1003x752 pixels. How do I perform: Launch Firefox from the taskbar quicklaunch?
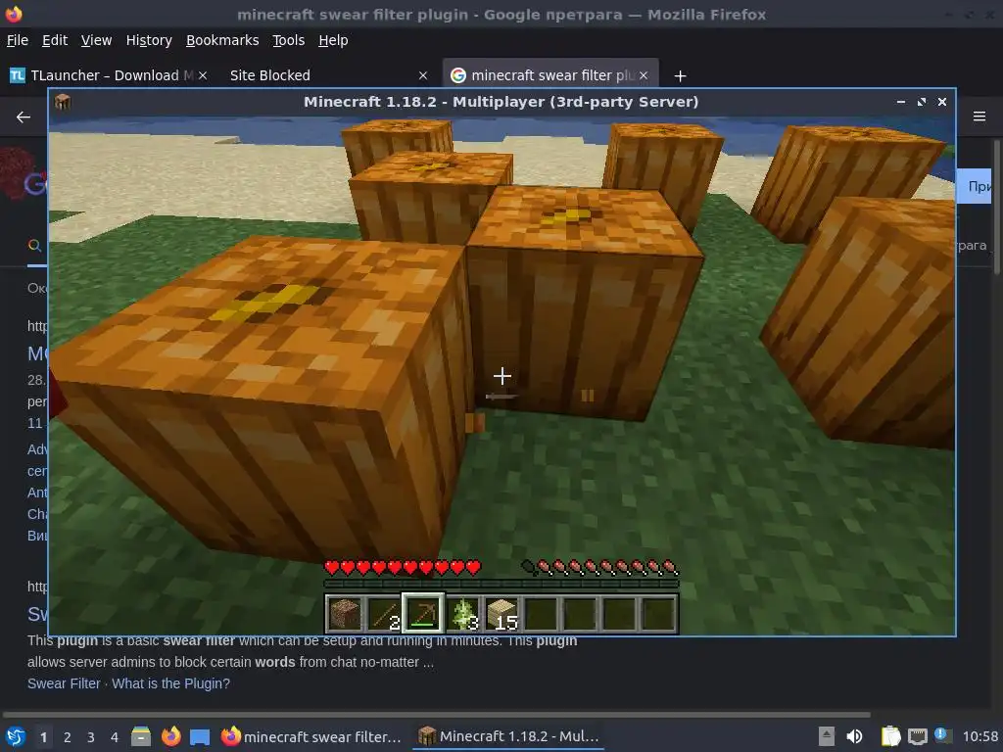click(170, 736)
